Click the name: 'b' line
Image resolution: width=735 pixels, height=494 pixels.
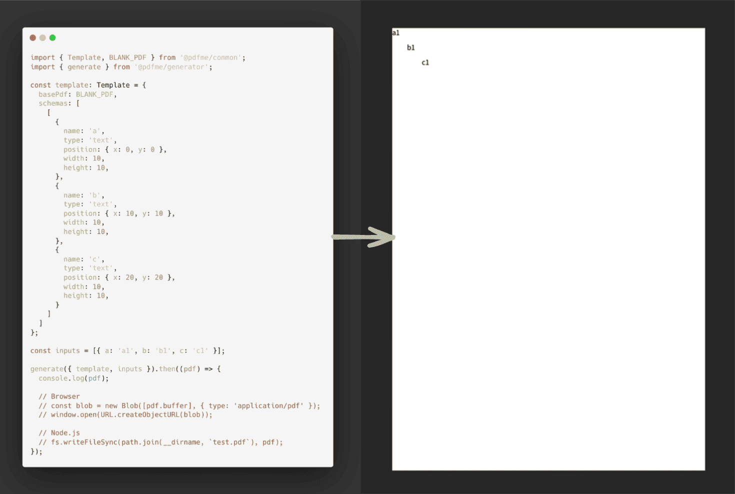(x=83, y=195)
